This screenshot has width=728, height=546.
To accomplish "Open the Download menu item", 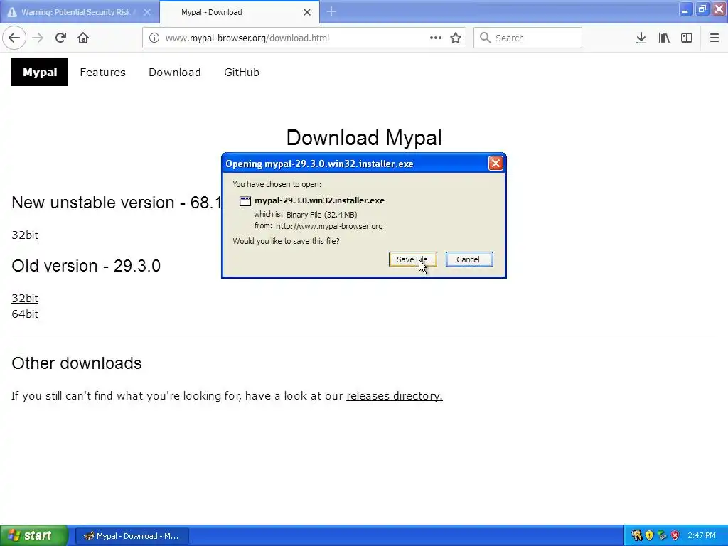I will (175, 73).
